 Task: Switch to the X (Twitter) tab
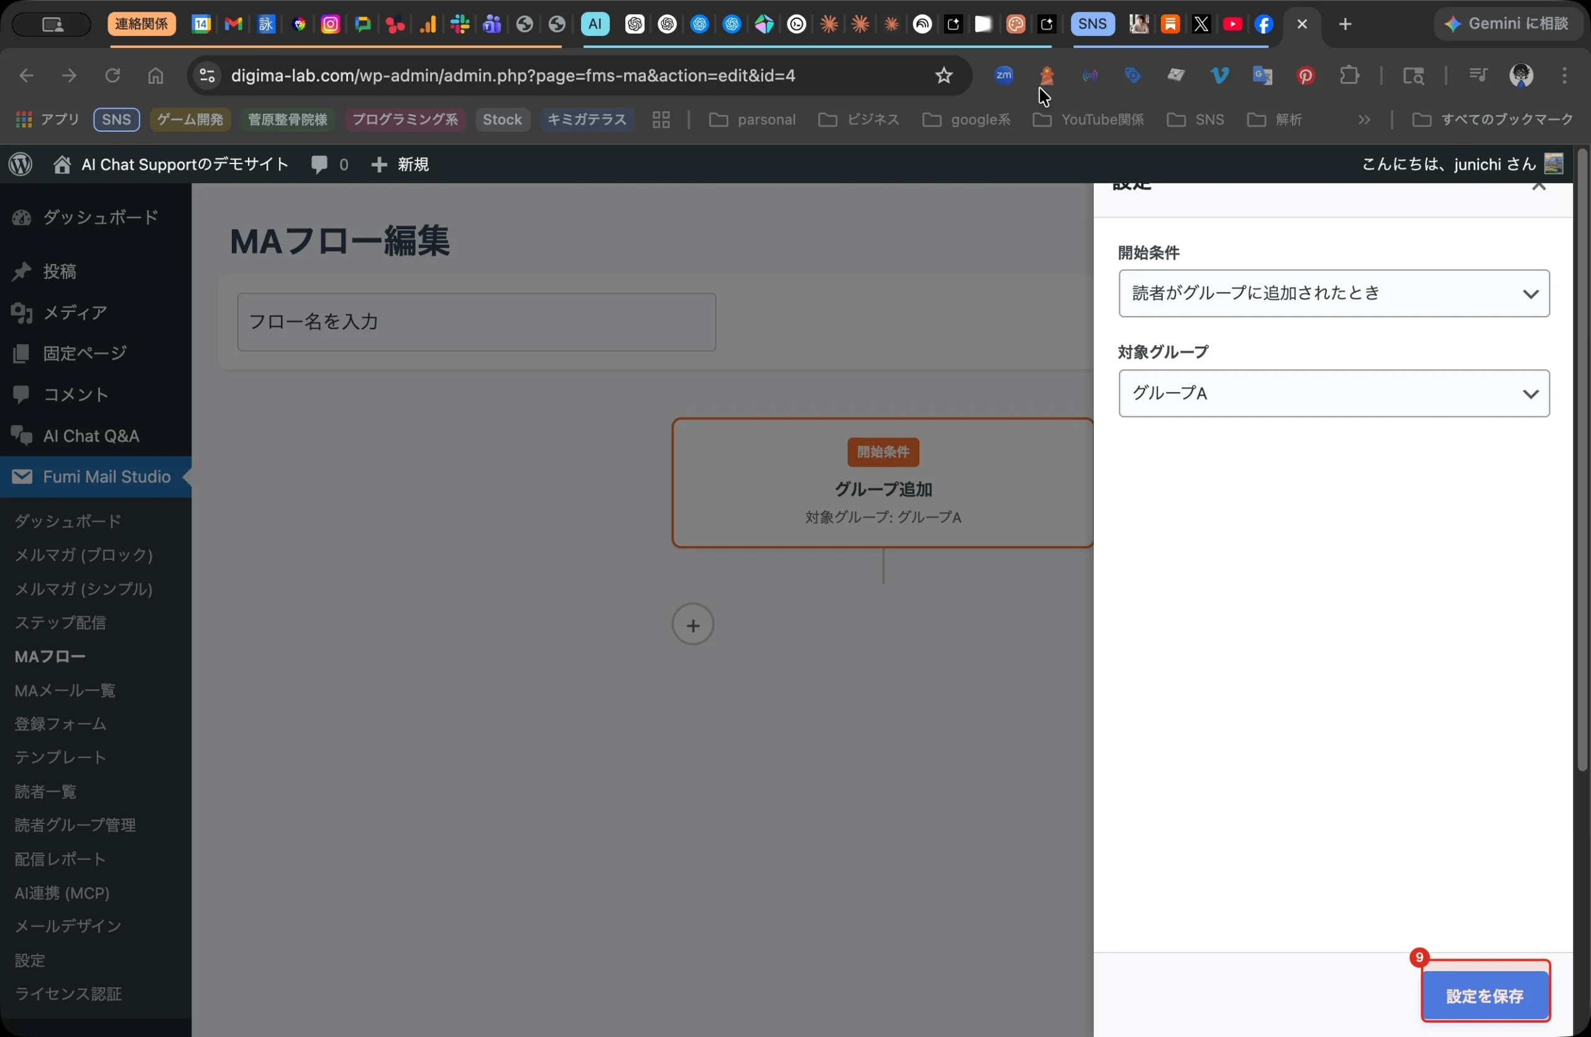tap(1201, 25)
